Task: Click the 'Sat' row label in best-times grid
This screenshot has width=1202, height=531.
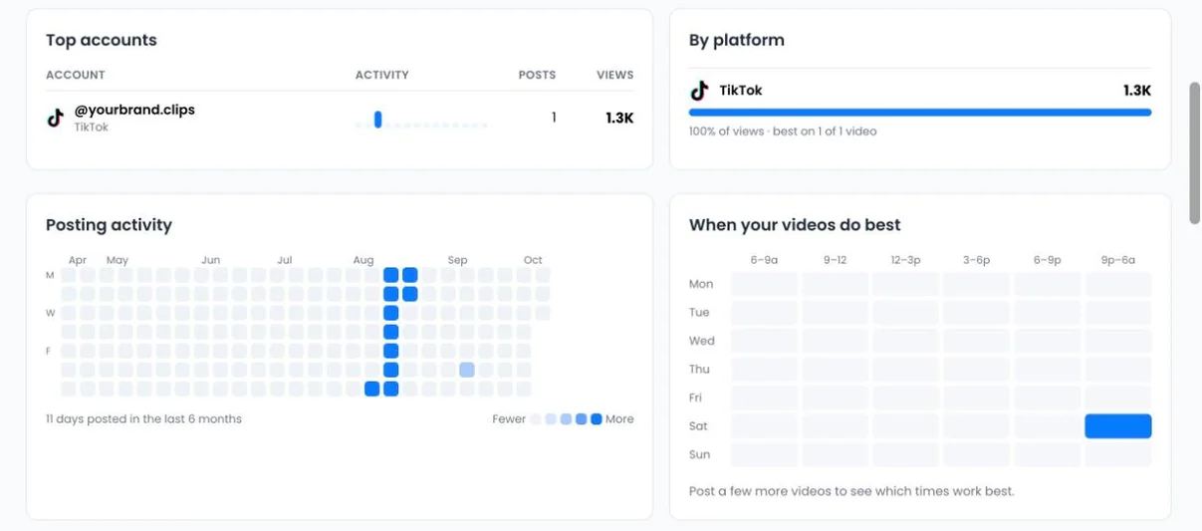Action: [698, 426]
